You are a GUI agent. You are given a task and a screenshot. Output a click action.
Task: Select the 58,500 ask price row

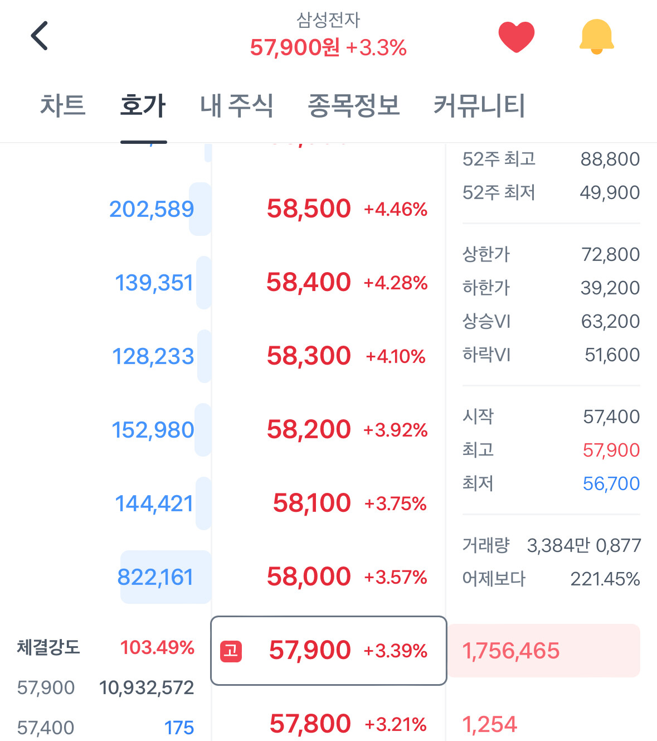pos(329,209)
